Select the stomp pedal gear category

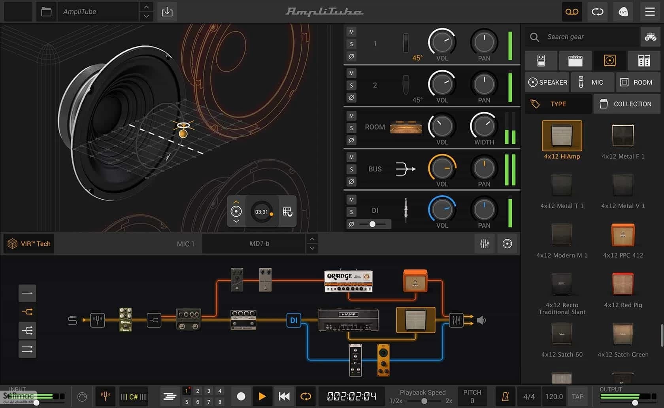[x=541, y=60]
